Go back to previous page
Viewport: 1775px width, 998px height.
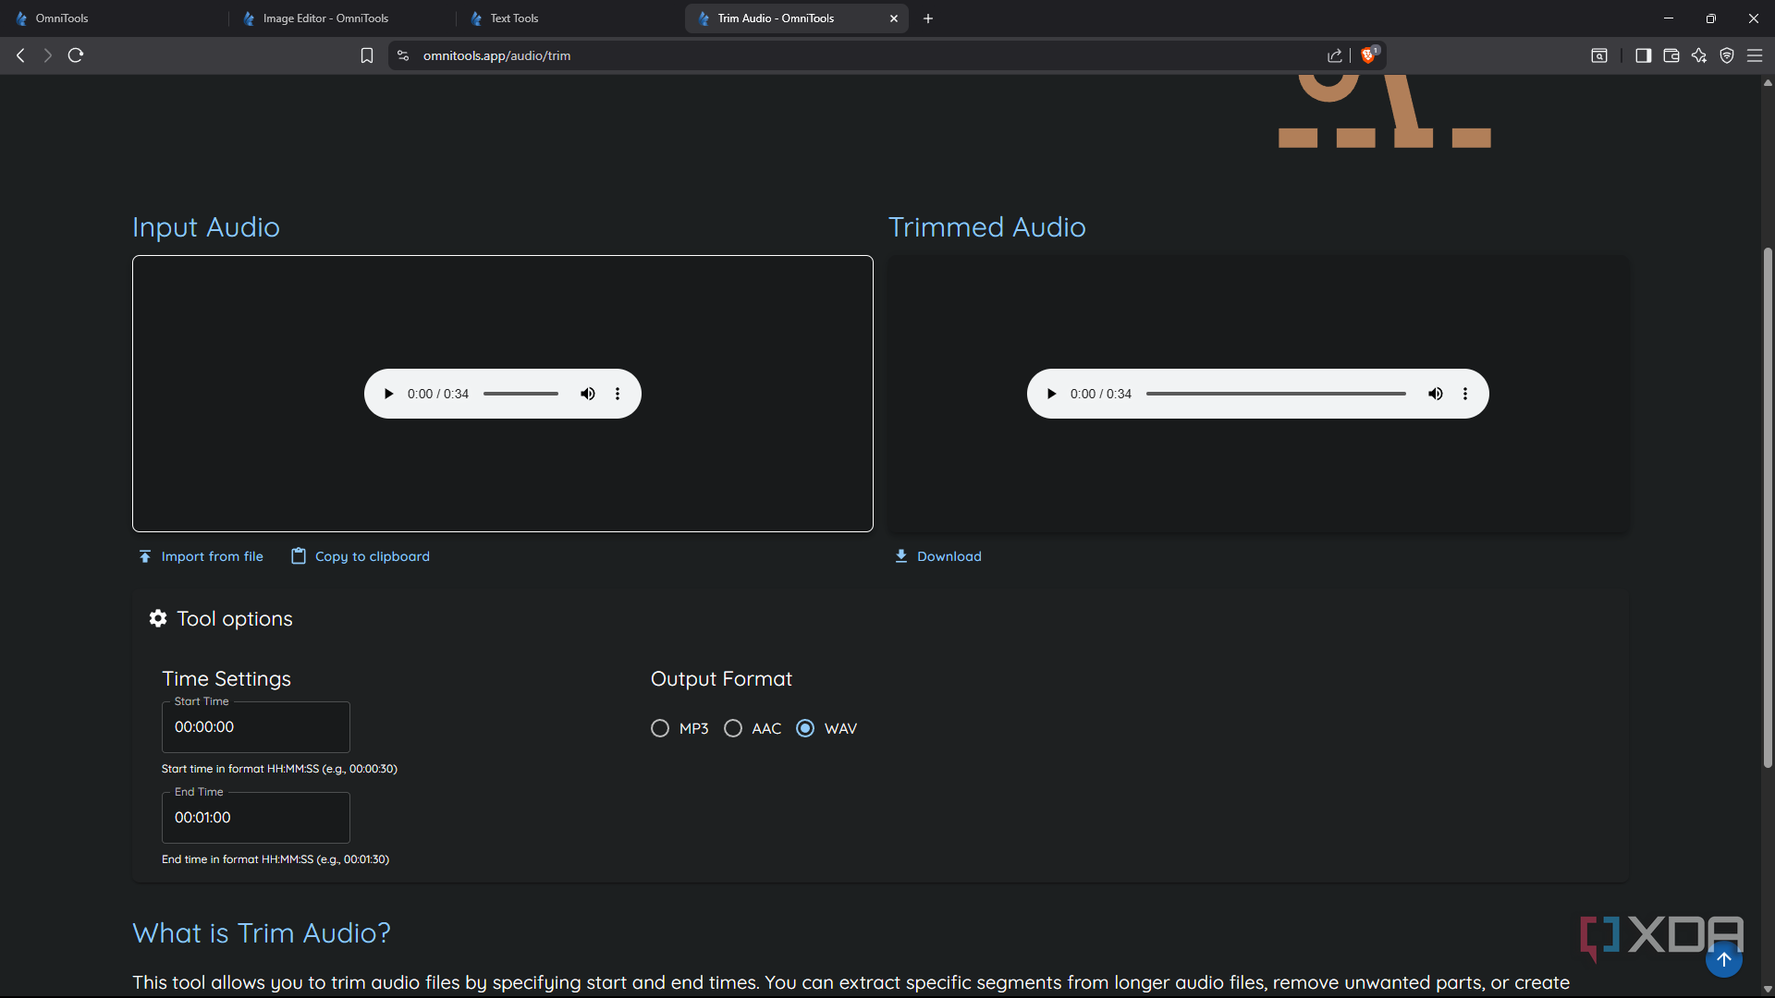20,55
